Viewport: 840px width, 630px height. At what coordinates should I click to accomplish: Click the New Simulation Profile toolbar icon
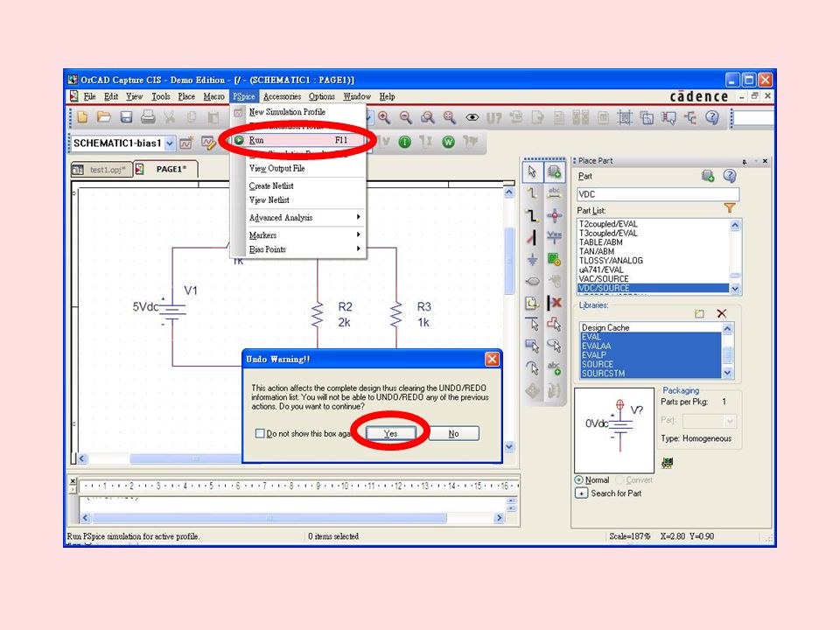185,143
